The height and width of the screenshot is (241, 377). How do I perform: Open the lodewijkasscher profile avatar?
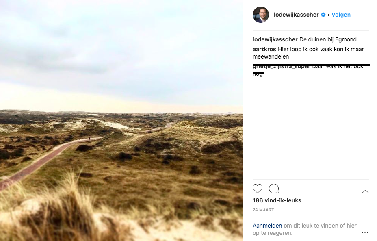click(x=261, y=15)
